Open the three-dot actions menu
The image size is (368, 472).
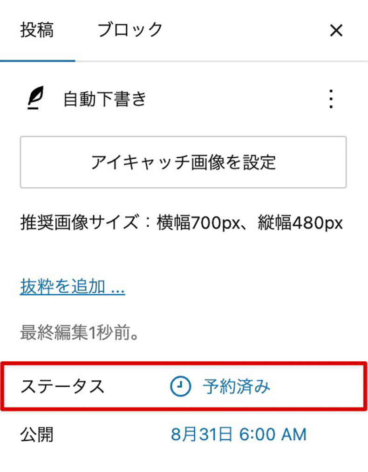point(331,99)
